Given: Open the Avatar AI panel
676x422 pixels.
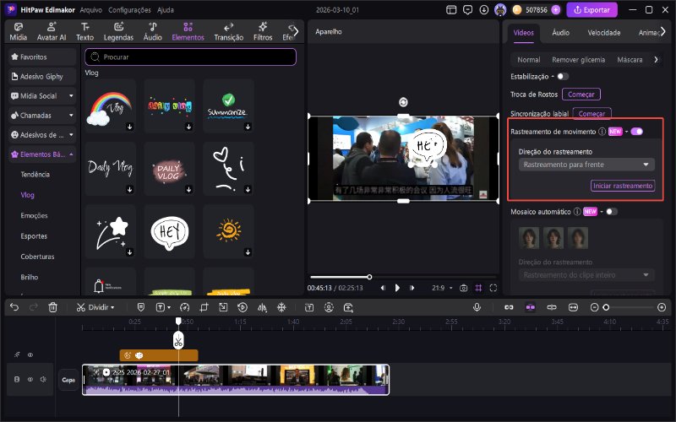Looking at the screenshot, I should click(x=52, y=32).
